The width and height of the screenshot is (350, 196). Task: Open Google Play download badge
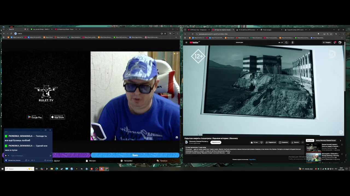pyautogui.click(x=35, y=117)
